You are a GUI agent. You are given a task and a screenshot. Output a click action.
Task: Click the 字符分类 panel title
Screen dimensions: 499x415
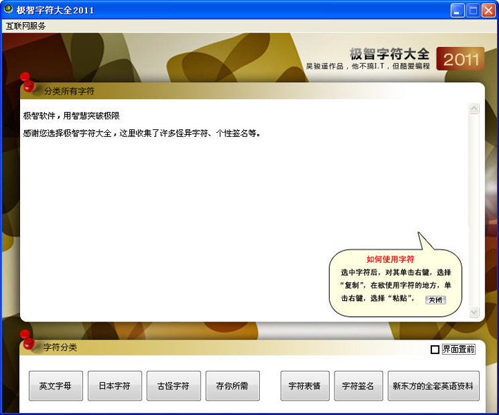[x=60, y=347]
